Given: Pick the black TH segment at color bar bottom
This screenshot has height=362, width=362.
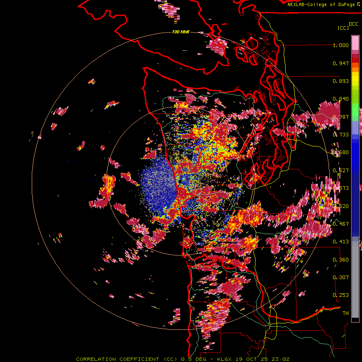Looking at the screenshot, I should pos(355,320).
